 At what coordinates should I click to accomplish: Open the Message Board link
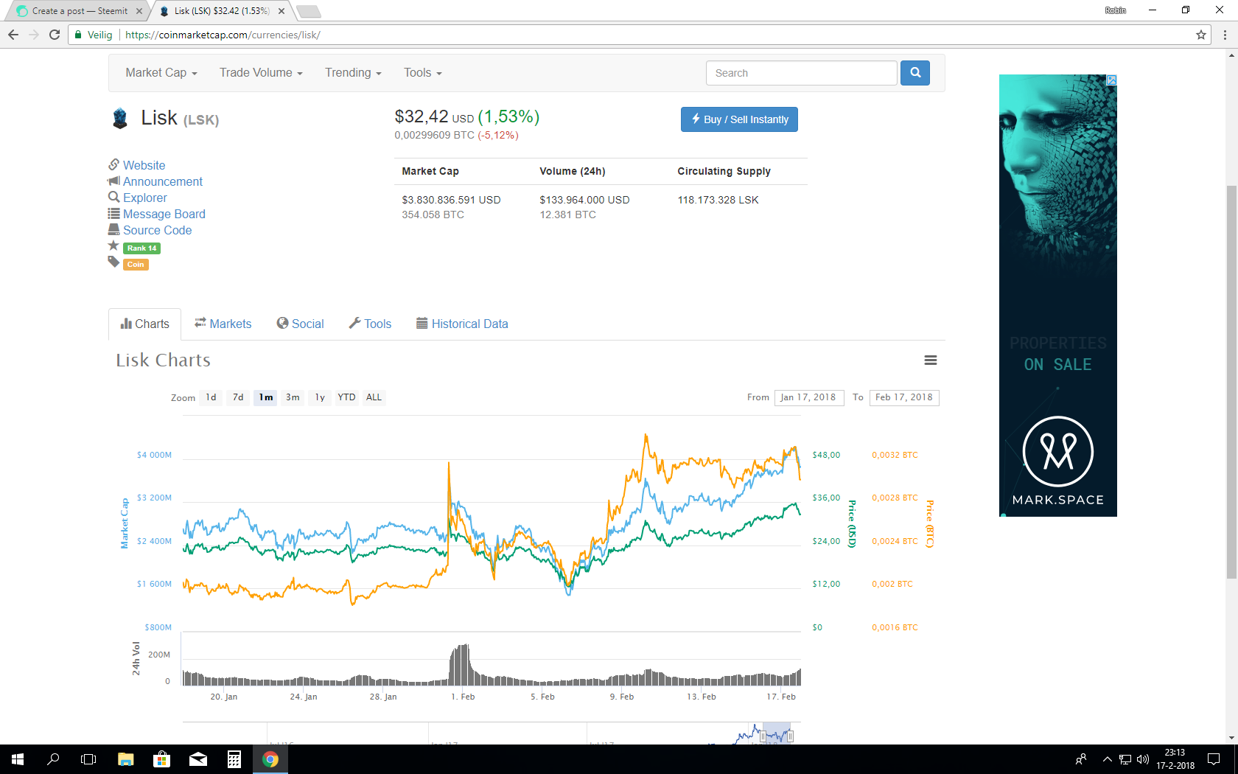click(x=164, y=214)
